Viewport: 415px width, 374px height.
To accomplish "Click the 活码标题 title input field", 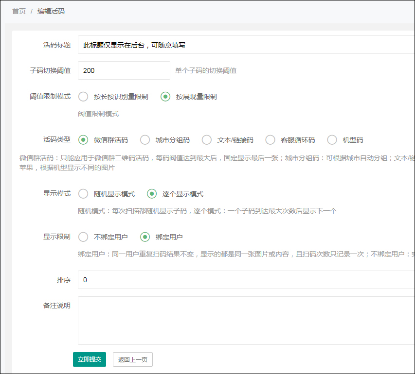I will pos(195,45).
